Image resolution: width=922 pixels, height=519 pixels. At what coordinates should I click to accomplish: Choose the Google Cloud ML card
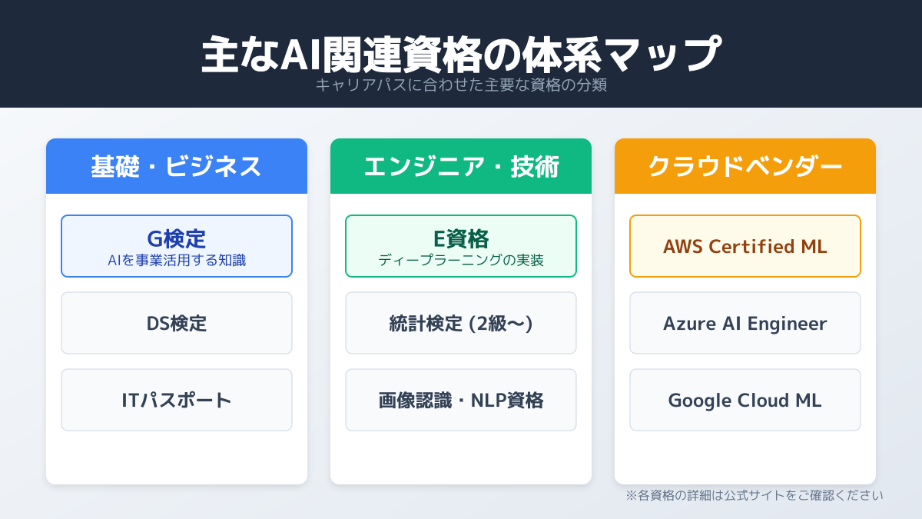[745, 400]
